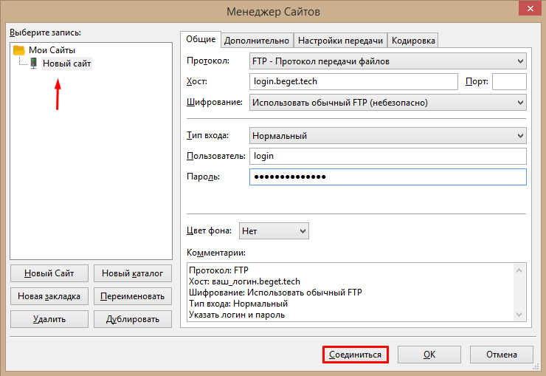Select the Общие tab
Viewport: 546px width, 376px height.
pyautogui.click(x=201, y=39)
